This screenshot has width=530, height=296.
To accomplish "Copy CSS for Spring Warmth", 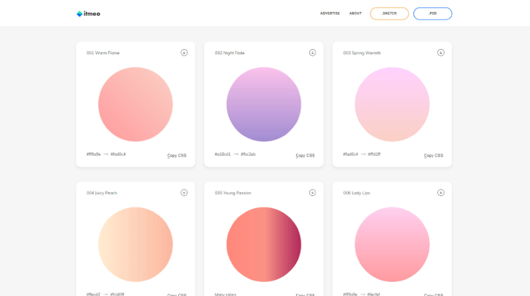I will pos(433,156).
